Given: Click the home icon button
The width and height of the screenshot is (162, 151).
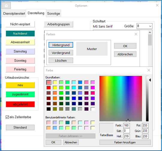Looking at the screenshot, I should click(6, 6).
